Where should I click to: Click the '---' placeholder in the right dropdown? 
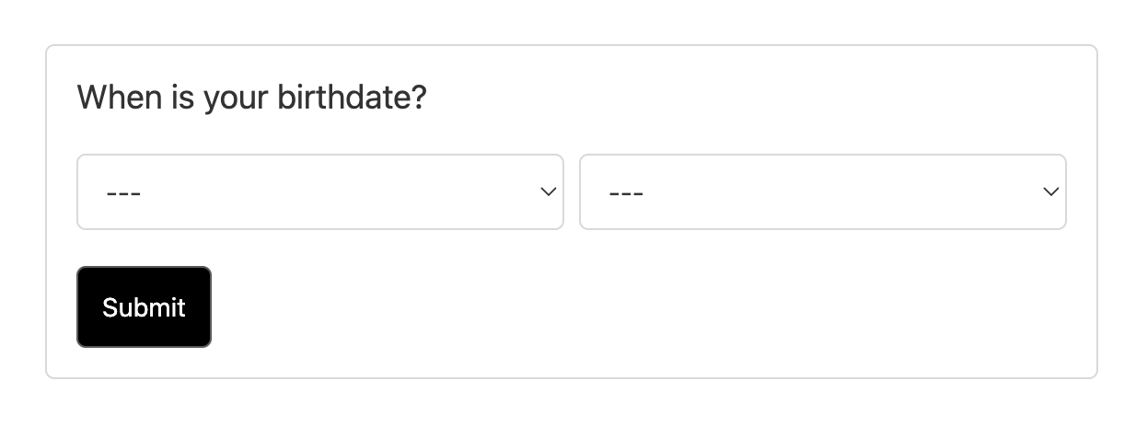pos(626,193)
